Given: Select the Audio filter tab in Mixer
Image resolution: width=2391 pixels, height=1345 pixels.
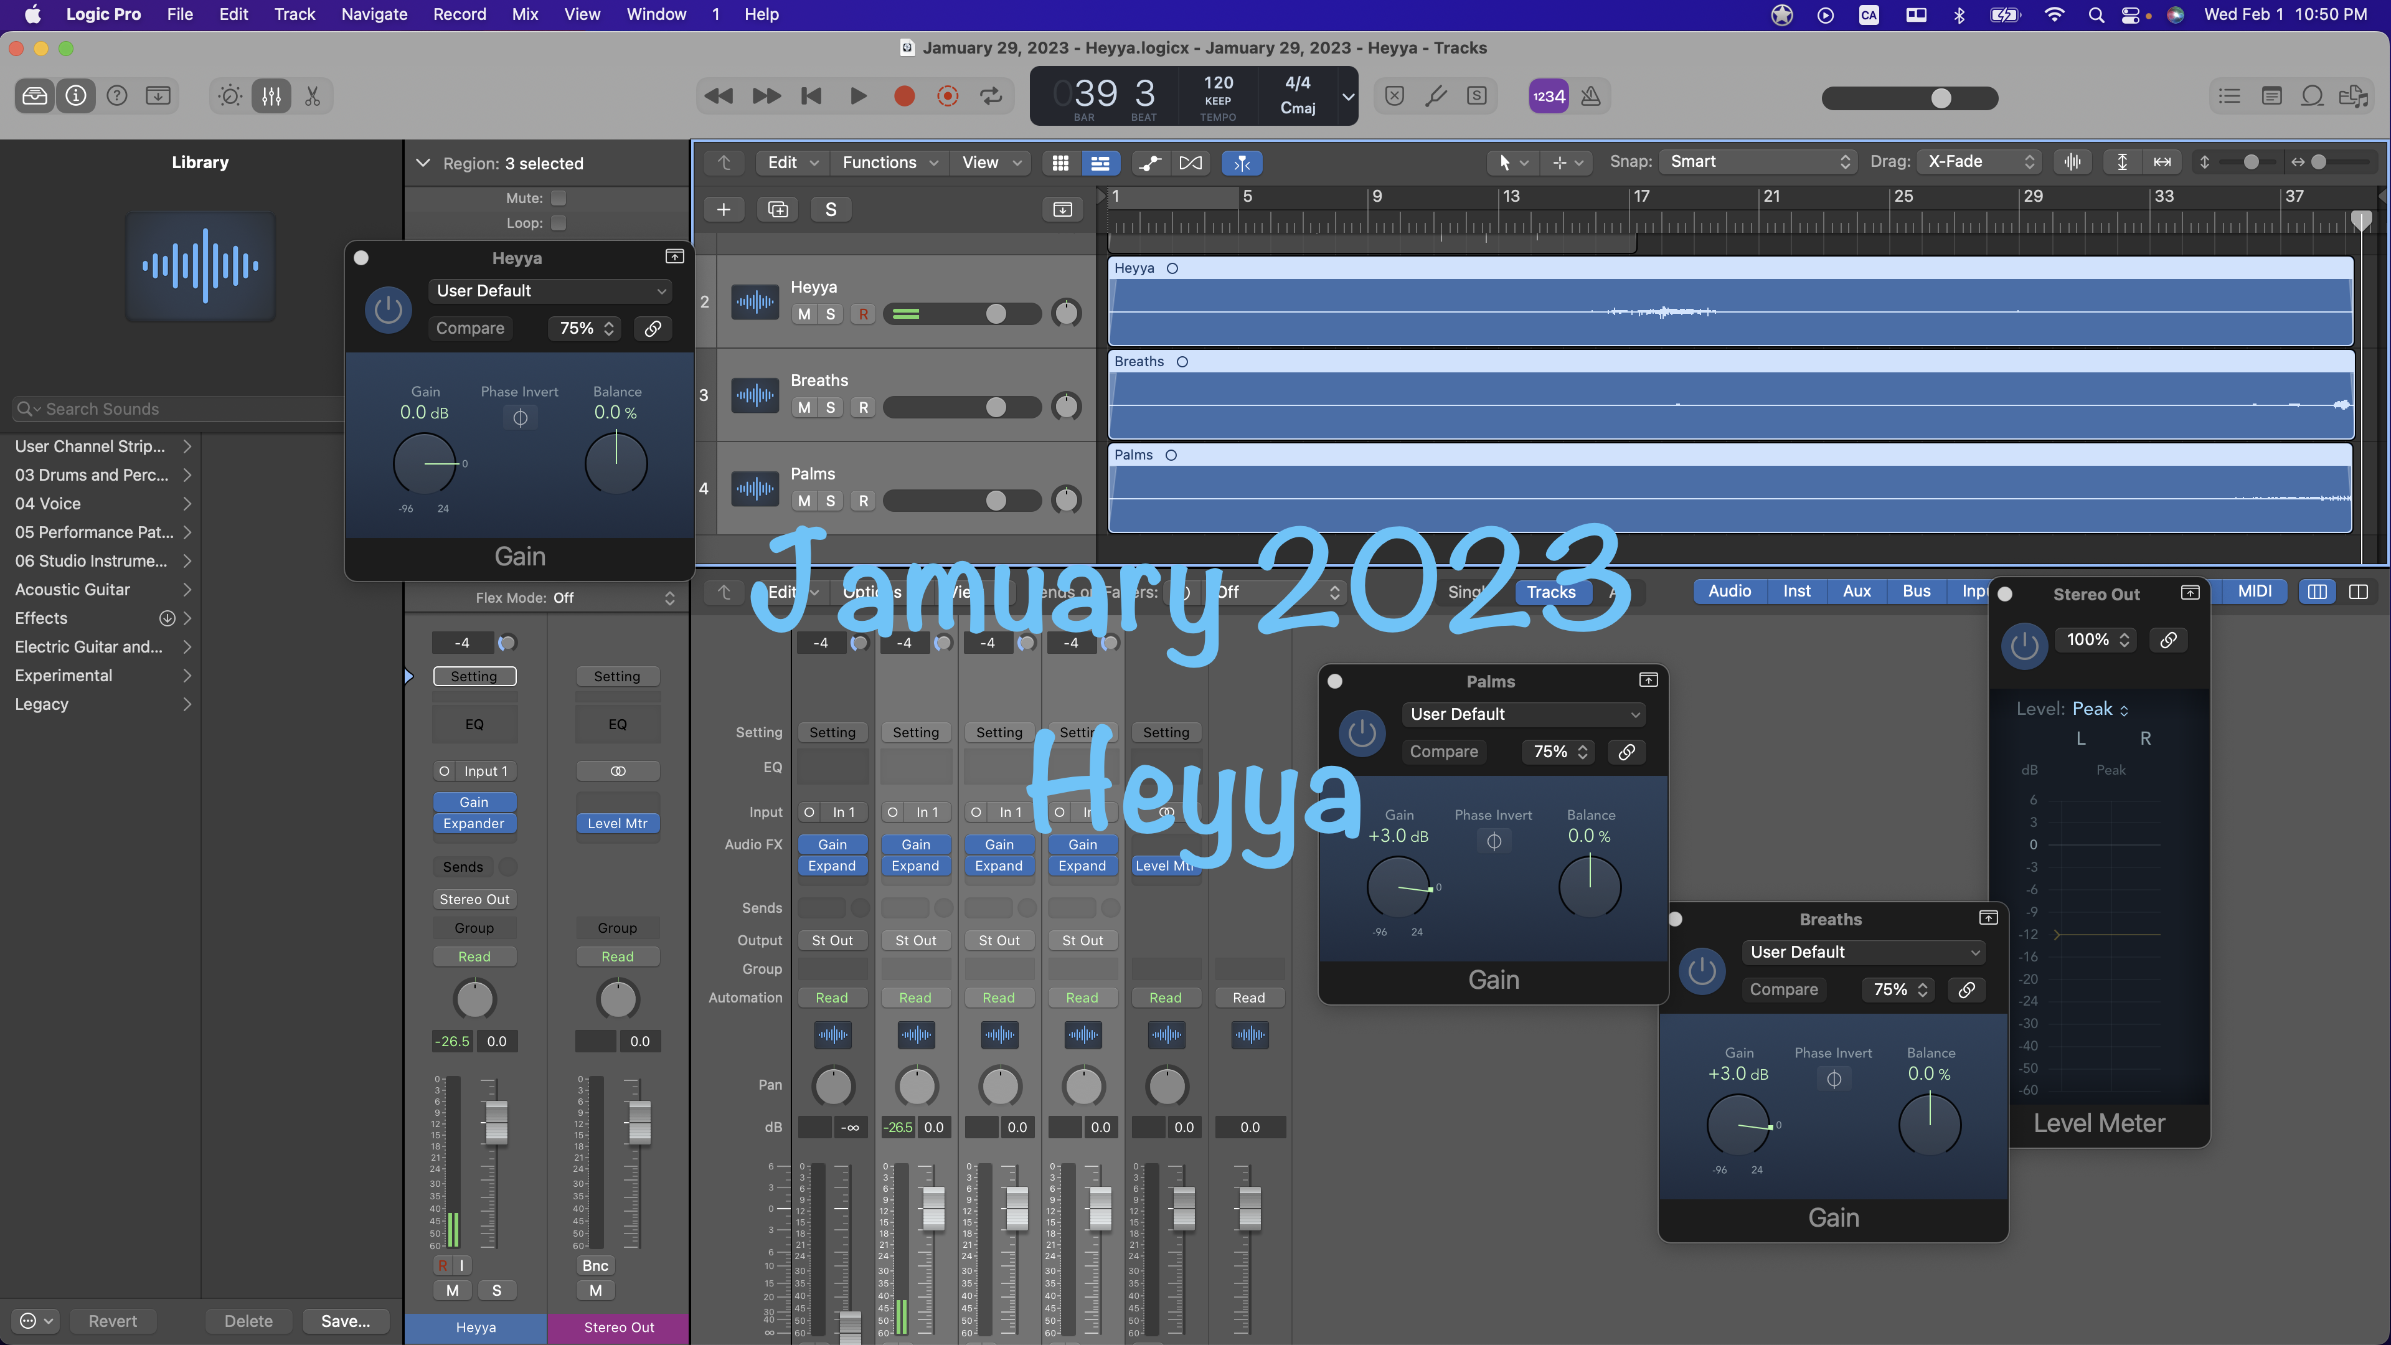Looking at the screenshot, I should pos(1729,592).
